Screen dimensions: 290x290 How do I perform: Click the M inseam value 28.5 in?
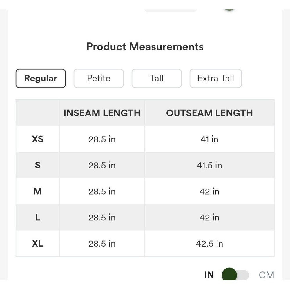click(x=102, y=191)
